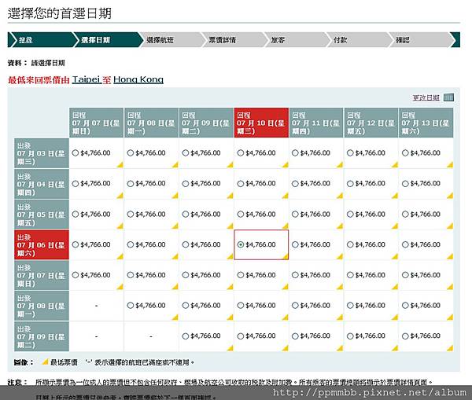Select fare for depart 07/04, return 07/08

tap(131, 184)
